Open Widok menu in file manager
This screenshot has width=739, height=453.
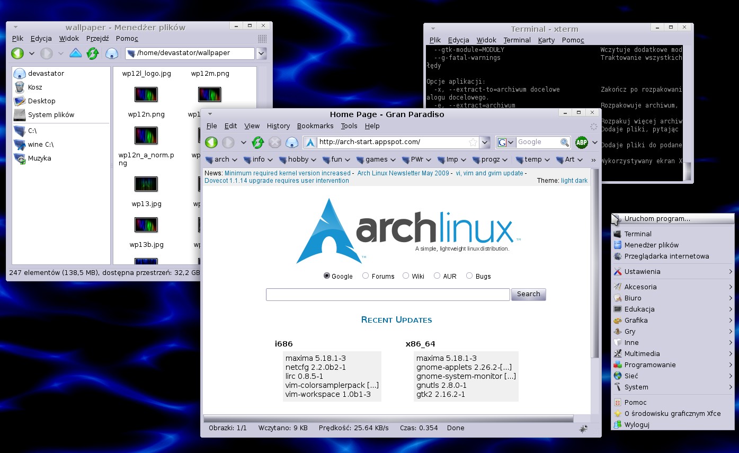click(69, 38)
